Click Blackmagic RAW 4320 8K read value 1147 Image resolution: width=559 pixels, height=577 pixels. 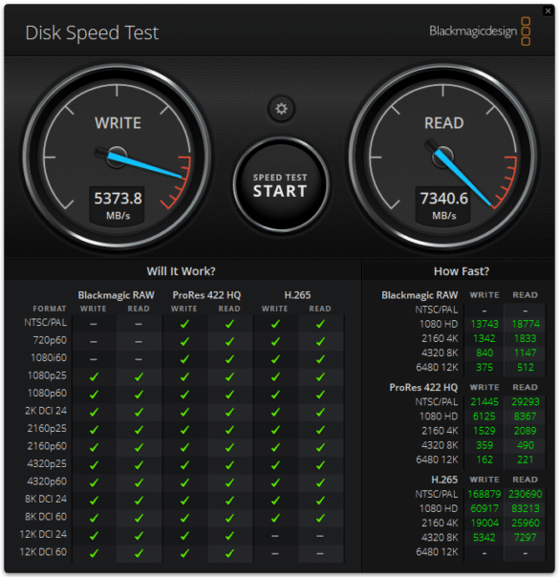pos(526,353)
